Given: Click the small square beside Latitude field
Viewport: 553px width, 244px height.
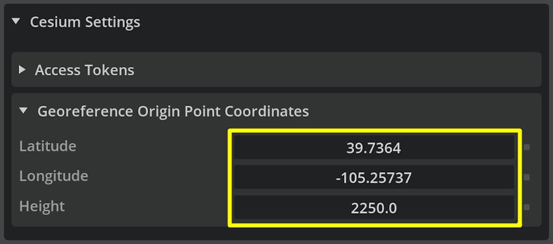Looking at the screenshot, I should (x=527, y=147).
